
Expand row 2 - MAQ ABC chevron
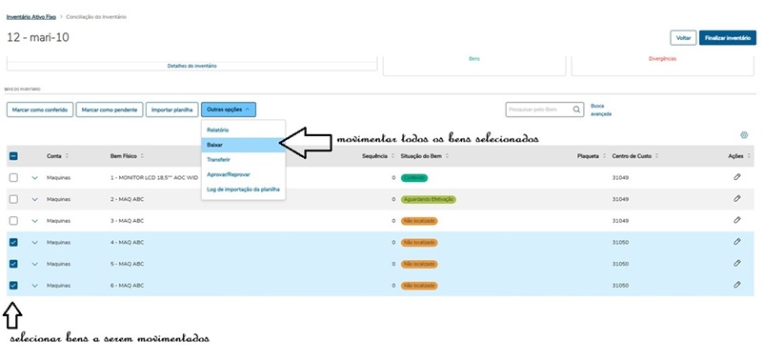coord(34,199)
